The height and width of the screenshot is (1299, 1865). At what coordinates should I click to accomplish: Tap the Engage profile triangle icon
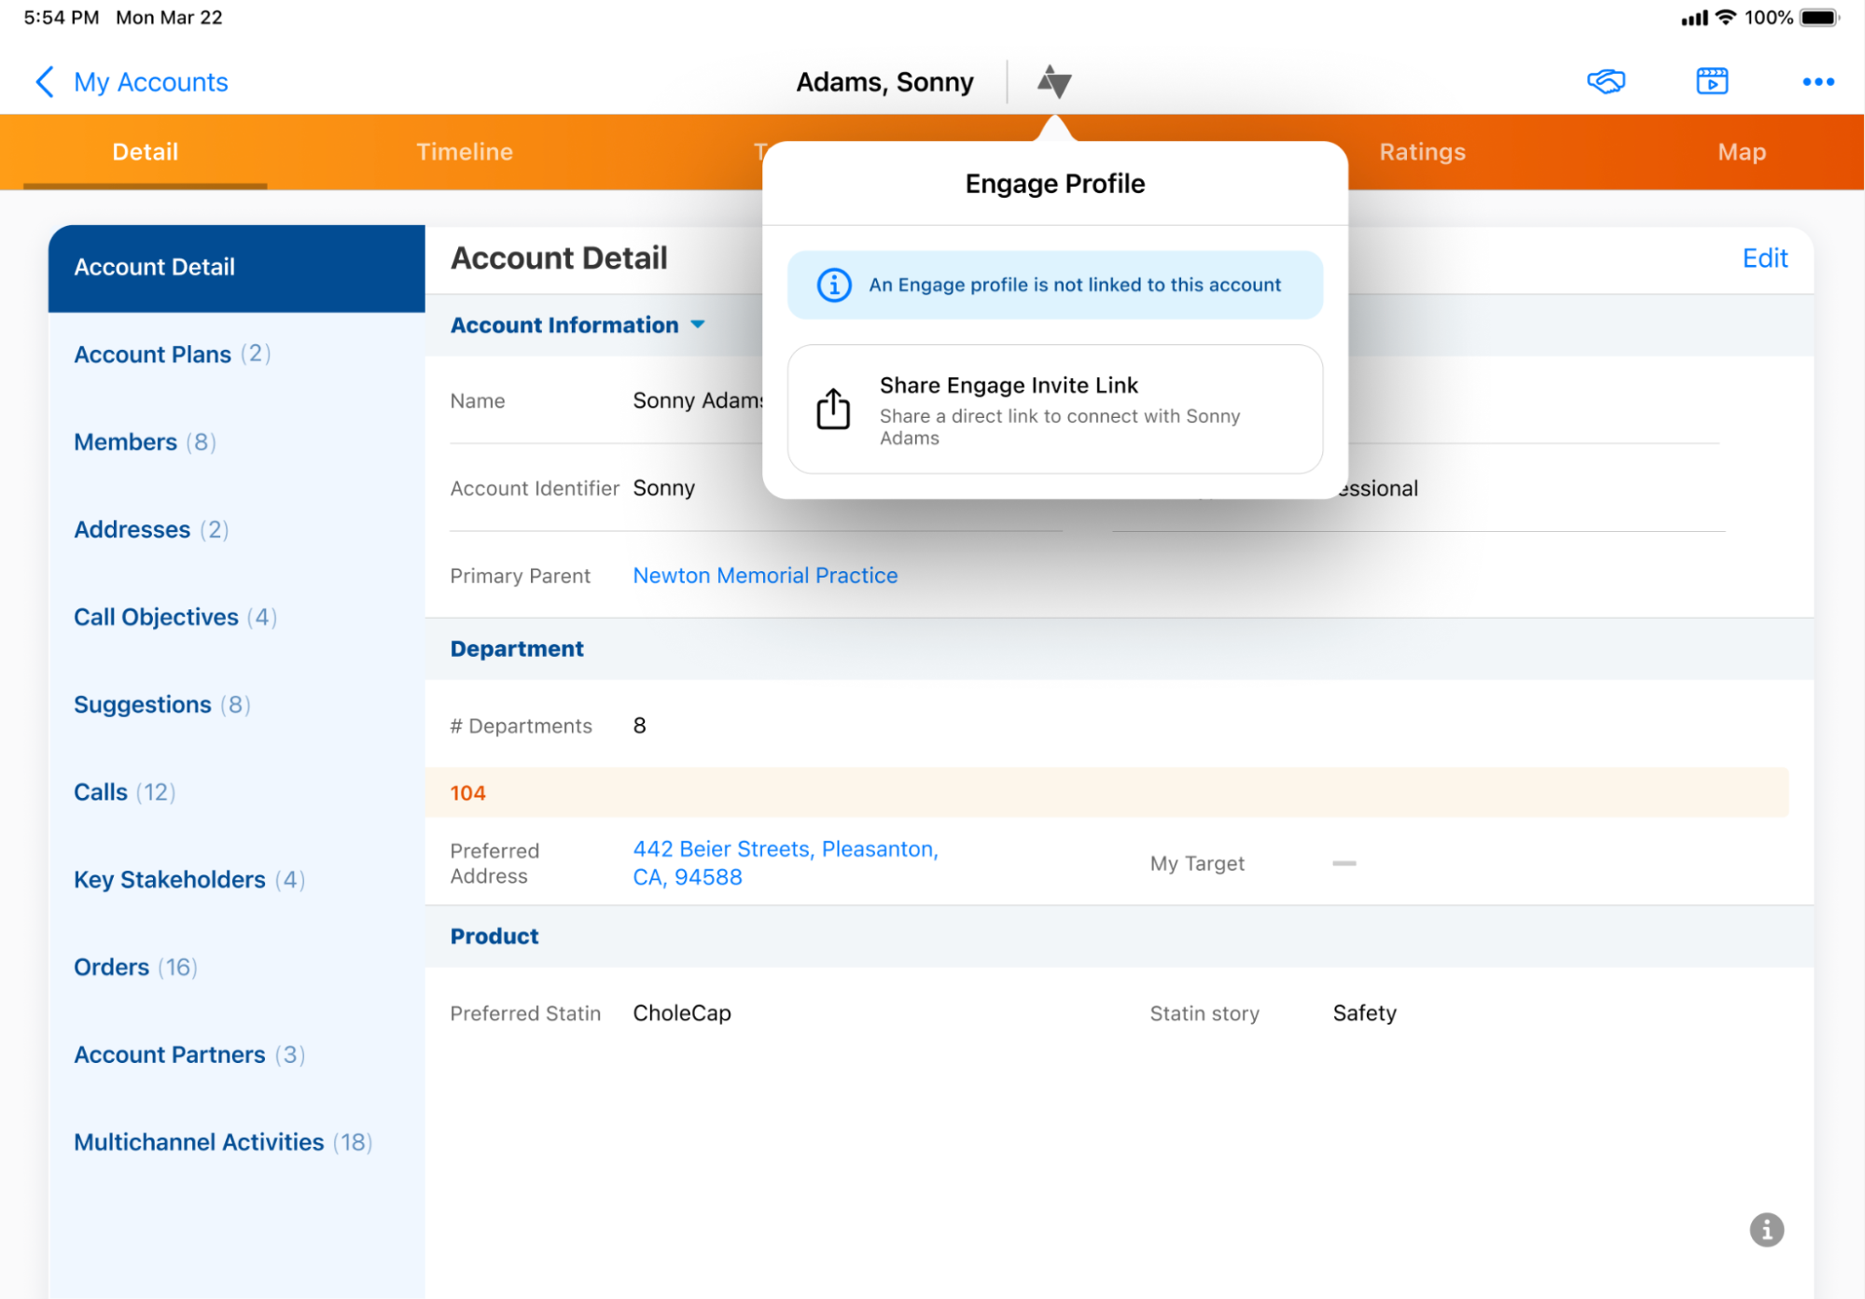point(1053,82)
